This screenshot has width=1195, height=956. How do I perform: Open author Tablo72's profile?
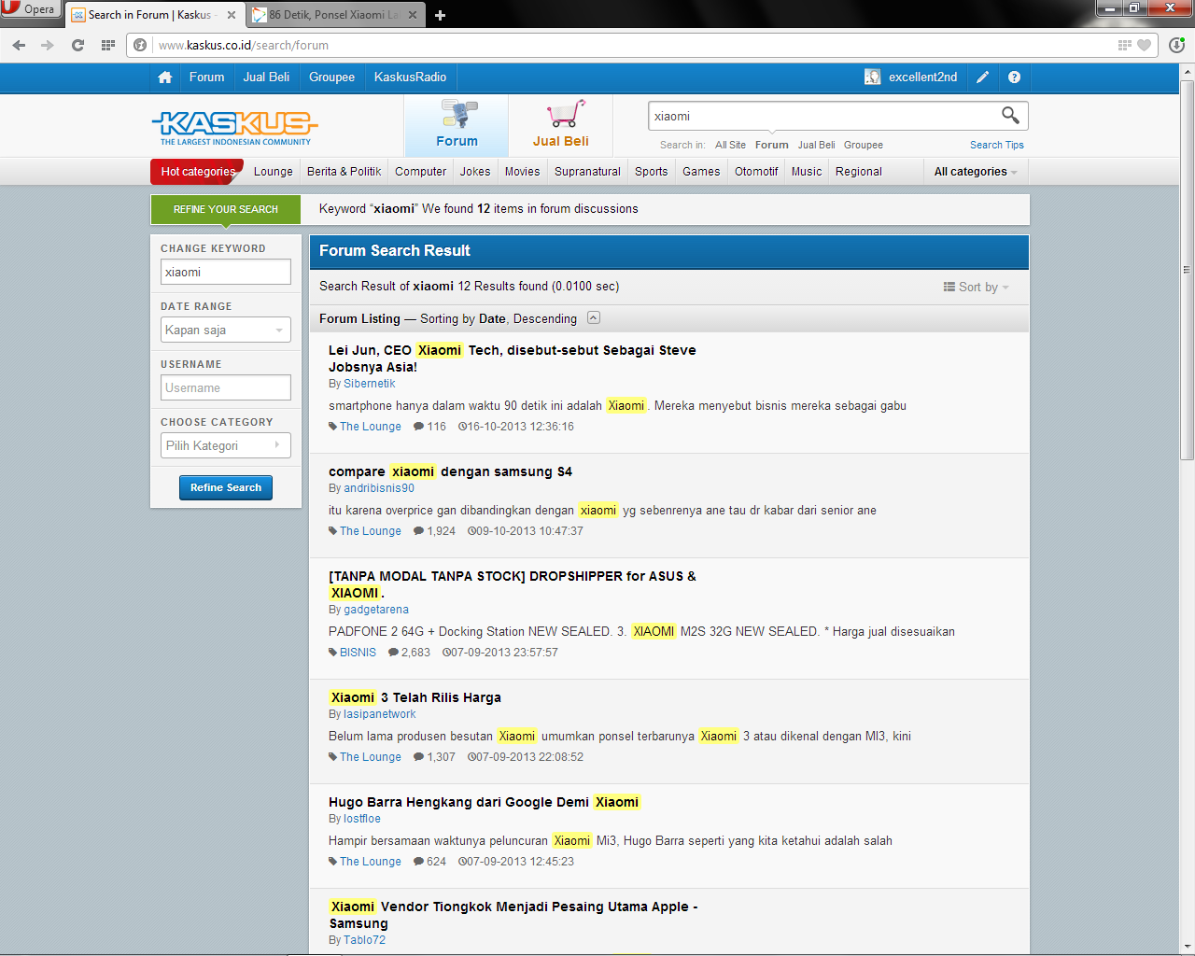point(364,940)
